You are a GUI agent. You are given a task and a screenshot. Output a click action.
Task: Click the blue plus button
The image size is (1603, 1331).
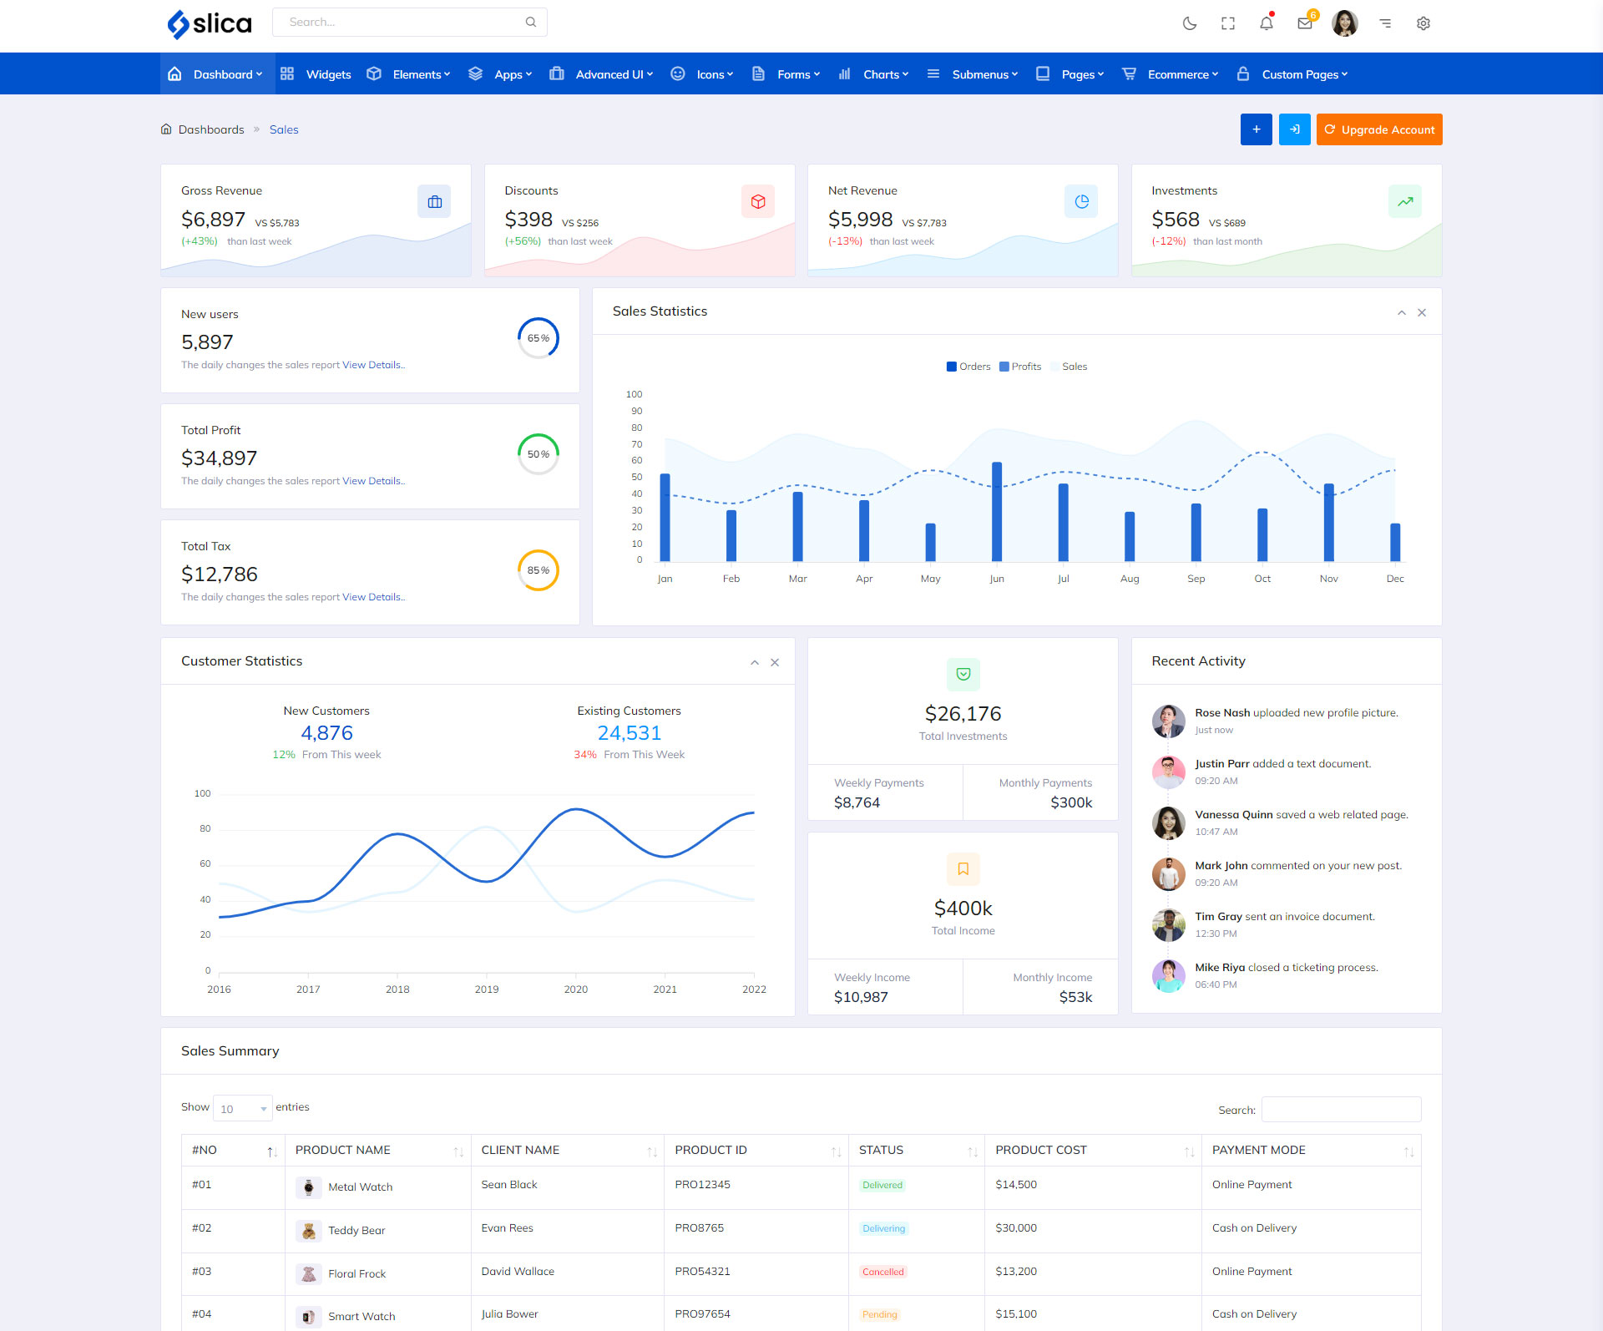click(1256, 129)
